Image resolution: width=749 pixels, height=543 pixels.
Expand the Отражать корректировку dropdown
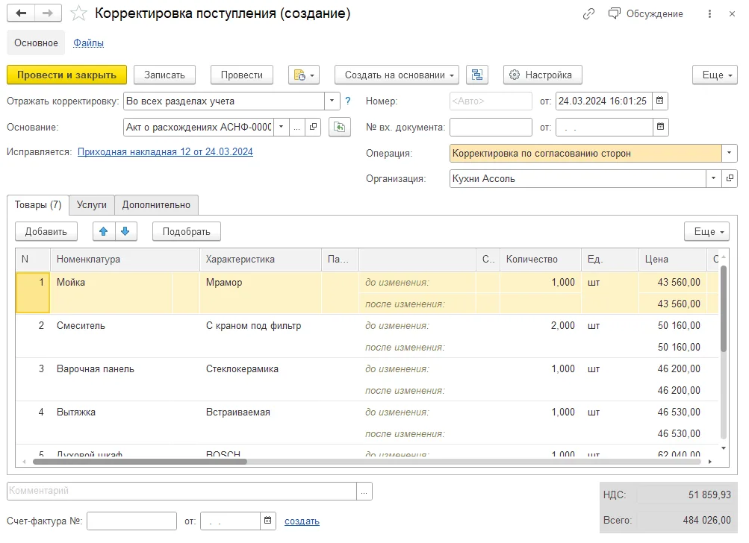tap(332, 101)
